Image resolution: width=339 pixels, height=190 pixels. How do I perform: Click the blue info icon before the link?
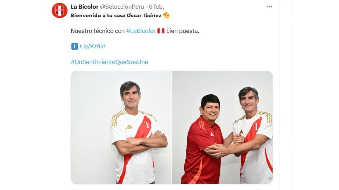point(74,46)
